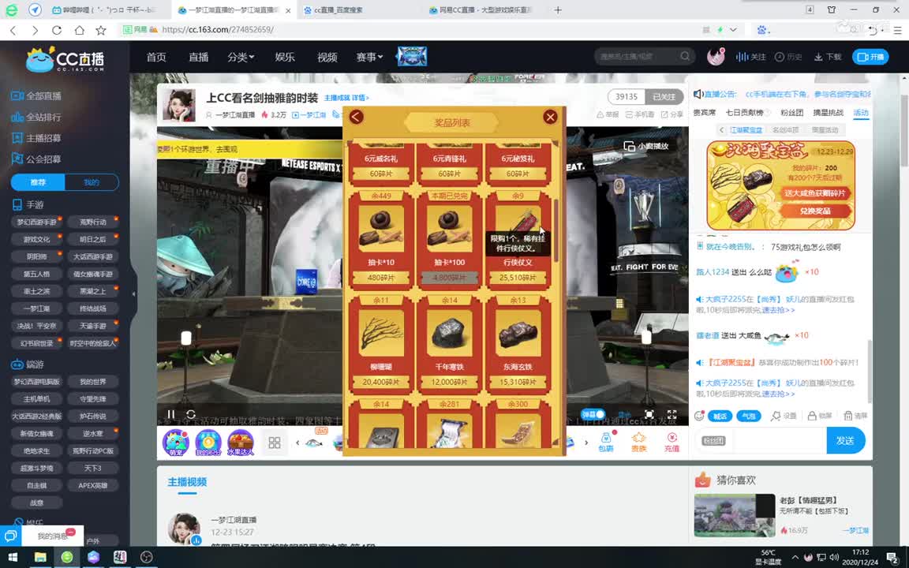
Task: Open the chat emoji picker
Action: (x=699, y=416)
